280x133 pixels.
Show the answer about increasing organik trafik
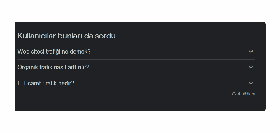53,67
